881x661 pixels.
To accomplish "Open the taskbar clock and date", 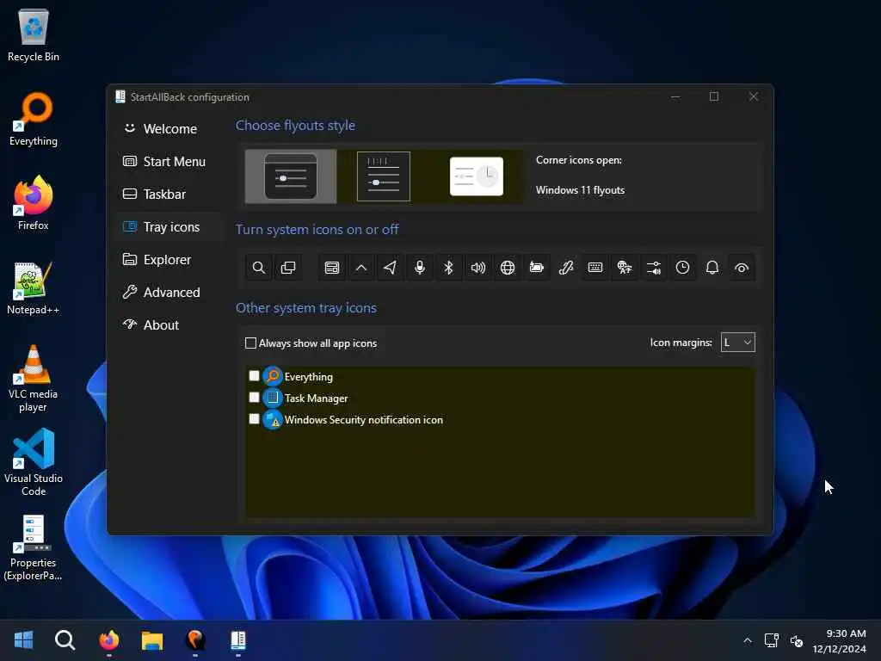I will (x=840, y=640).
